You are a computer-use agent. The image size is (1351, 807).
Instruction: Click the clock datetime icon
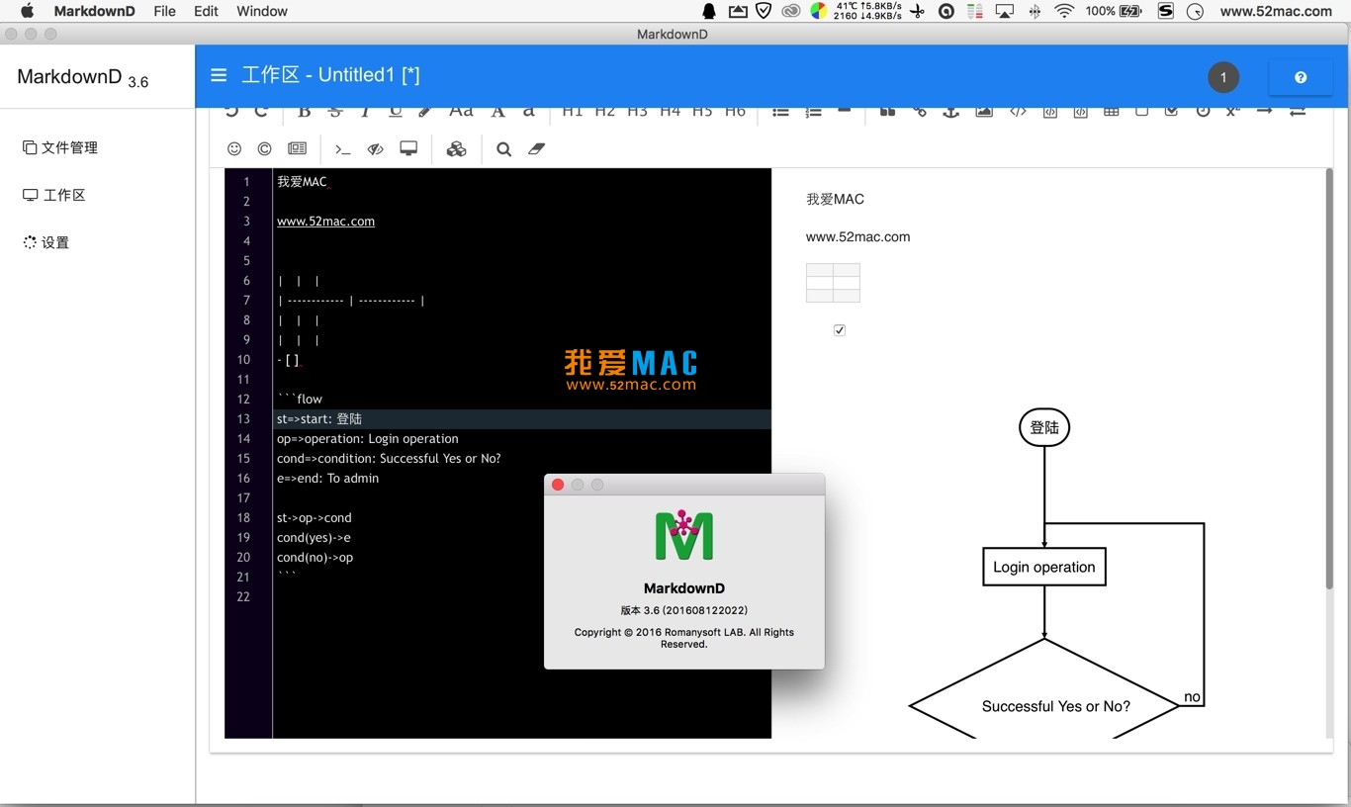click(x=1203, y=111)
